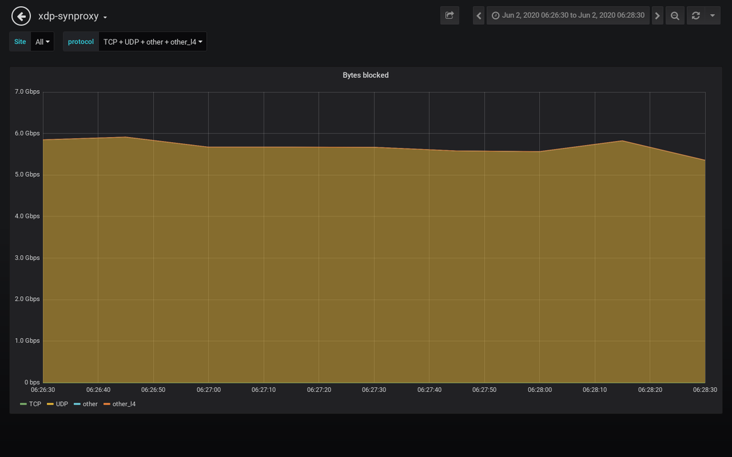Open the xdp-synproxy dashboard dropdown
Image resolution: width=732 pixels, height=457 pixels.
pyautogui.click(x=69, y=17)
